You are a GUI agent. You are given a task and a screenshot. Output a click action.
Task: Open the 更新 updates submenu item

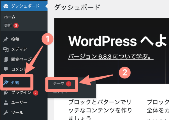click(8, 25)
